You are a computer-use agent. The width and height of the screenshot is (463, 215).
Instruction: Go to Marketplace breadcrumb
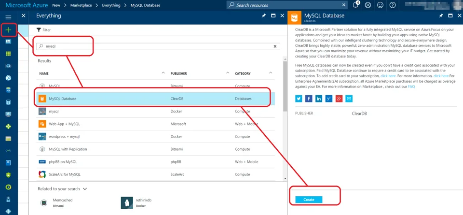point(81,5)
